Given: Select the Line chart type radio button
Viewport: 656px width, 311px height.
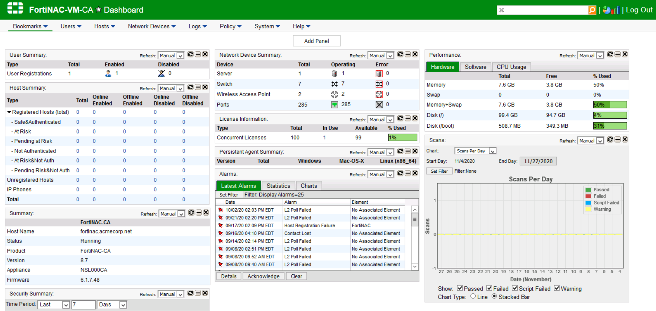Looking at the screenshot, I should point(473,296).
